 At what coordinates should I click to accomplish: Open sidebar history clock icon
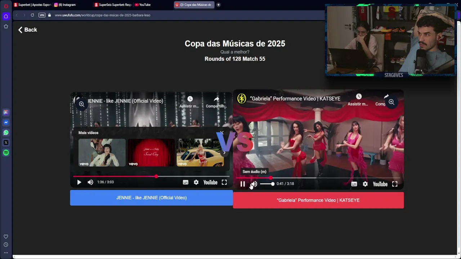click(x=6, y=245)
